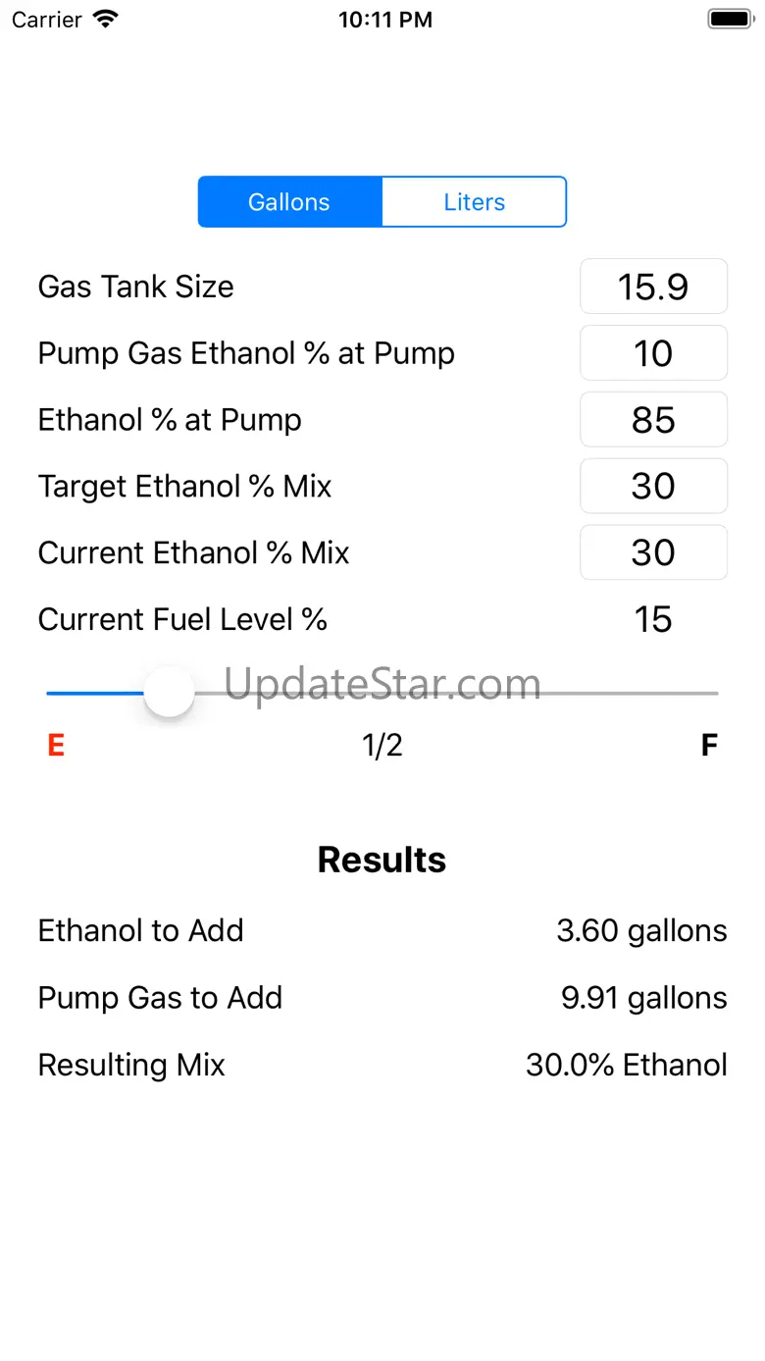Image resolution: width=765 pixels, height=1361 pixels.
Task: Click the fuel level slider knob
Action: tap(170, 693)
